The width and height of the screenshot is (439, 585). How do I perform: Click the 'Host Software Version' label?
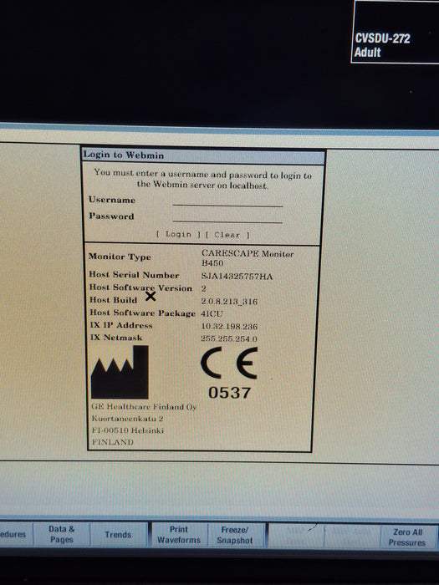(140, 287)
